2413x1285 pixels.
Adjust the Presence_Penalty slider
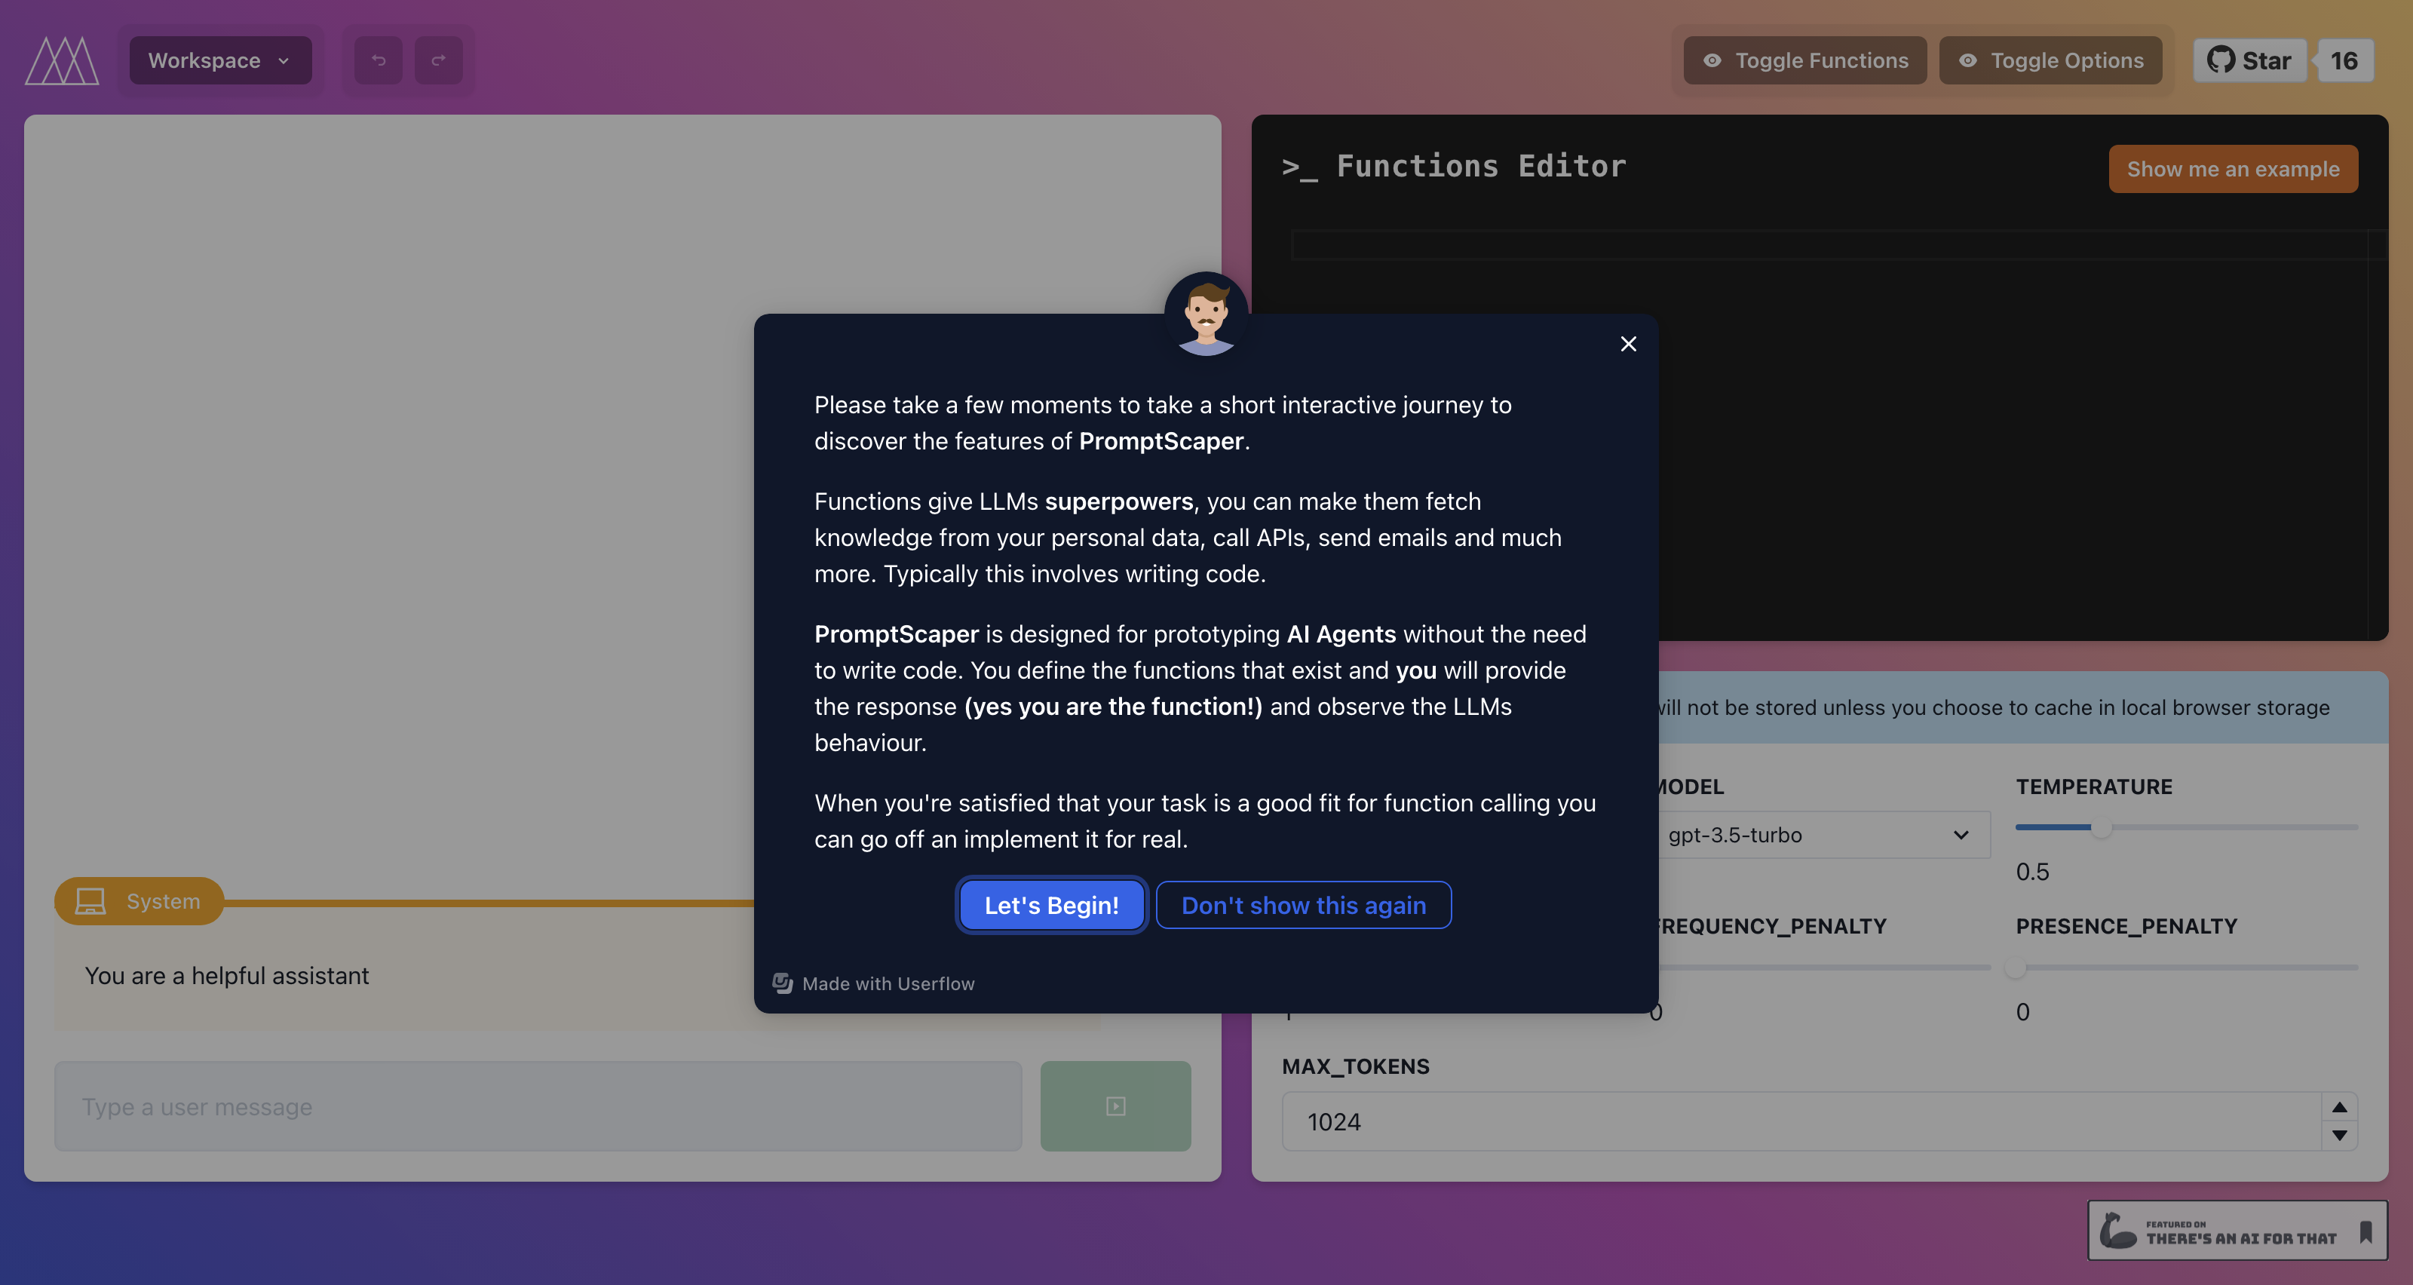click(x=2186, y=968)
